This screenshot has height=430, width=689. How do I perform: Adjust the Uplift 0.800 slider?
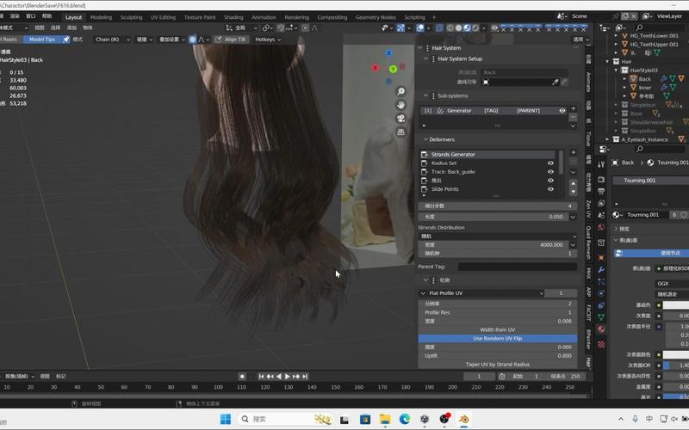coord(498,356)
